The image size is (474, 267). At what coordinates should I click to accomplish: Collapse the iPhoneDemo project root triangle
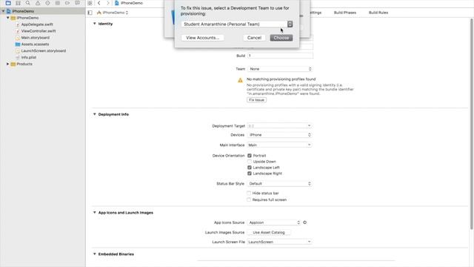pos(3,11)
